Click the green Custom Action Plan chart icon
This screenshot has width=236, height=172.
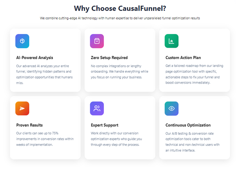[171, 41]
